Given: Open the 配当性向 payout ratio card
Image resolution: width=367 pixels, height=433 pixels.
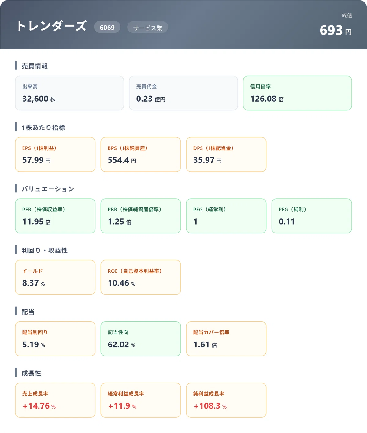Looking at the screenshot, I should click(141, 339).
